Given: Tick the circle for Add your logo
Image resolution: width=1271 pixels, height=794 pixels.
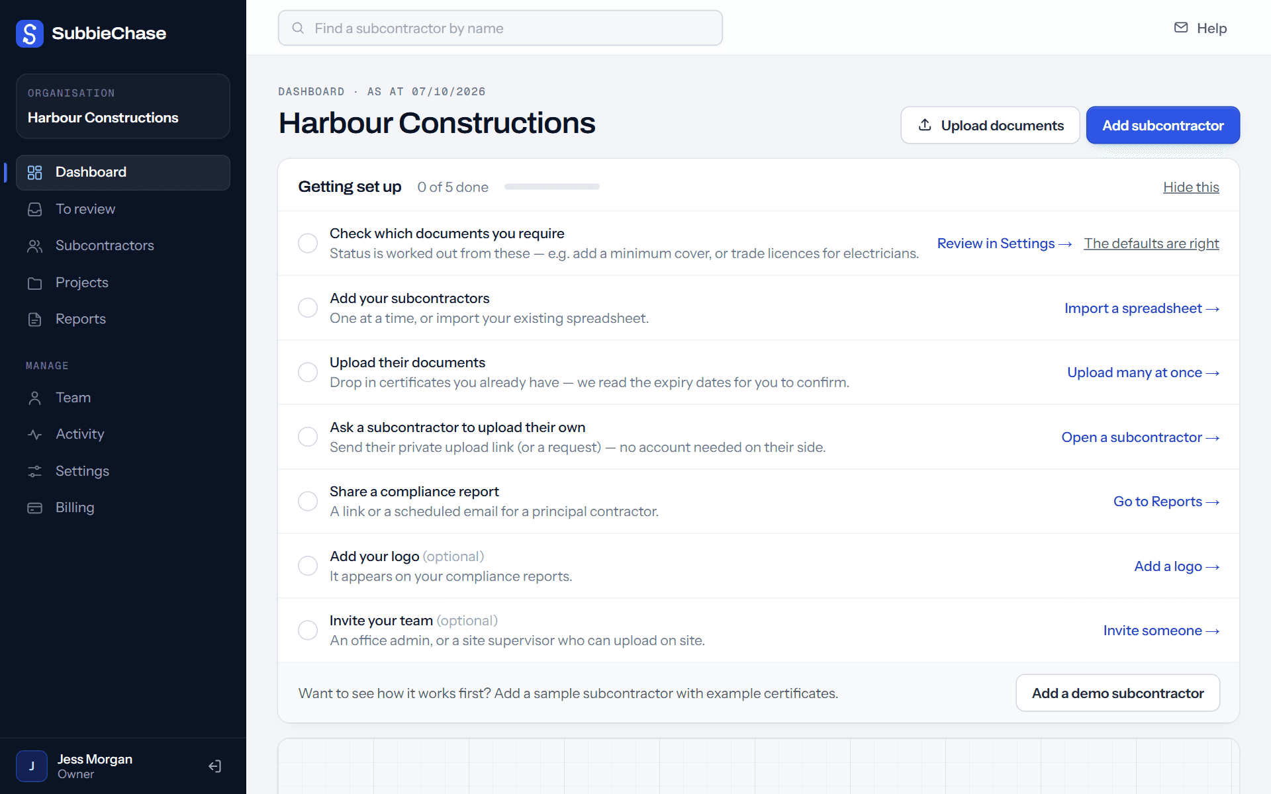Looking at the screenshot, I should [308, 566].
